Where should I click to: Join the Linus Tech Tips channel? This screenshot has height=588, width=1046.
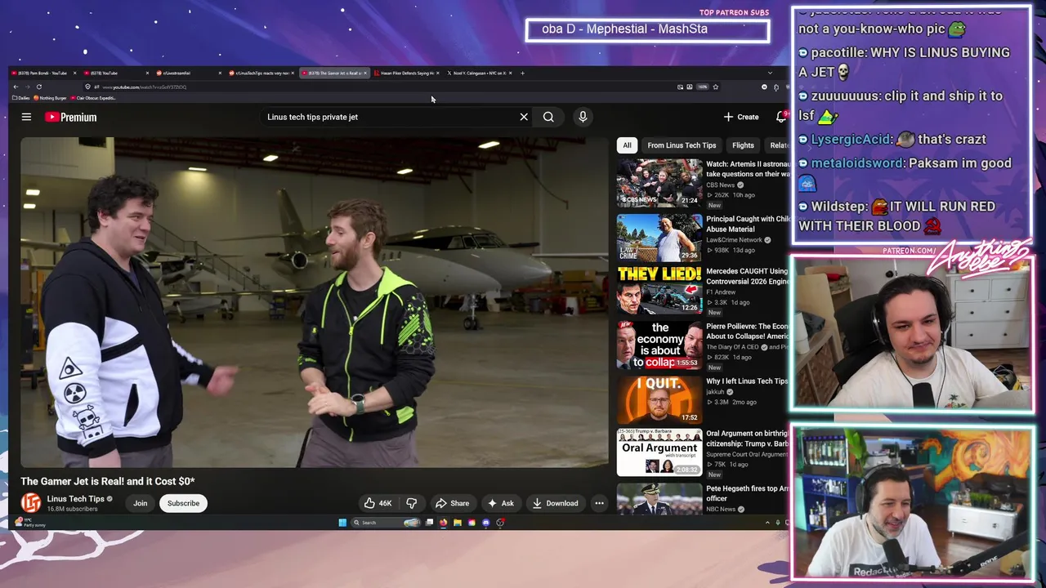tap(141, 503)
